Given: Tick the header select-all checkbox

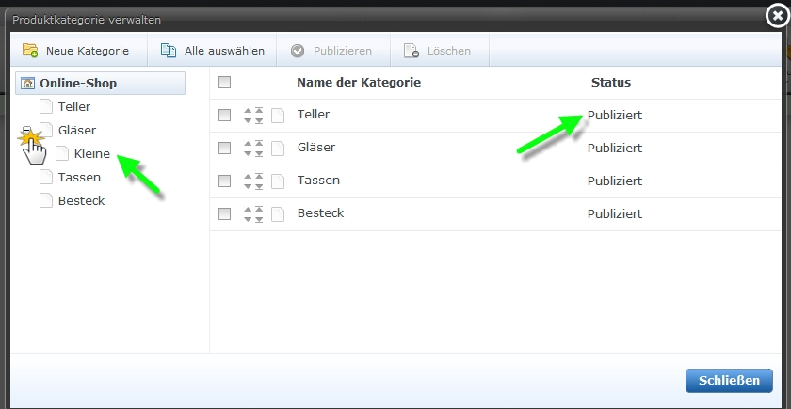Looking at the screenshot, I should [224, 82].
